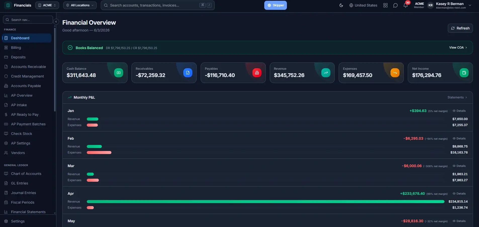The height and width of the screenshot is (227, 479).
Task: Click the KR user avatar
Action: point(430,5)
